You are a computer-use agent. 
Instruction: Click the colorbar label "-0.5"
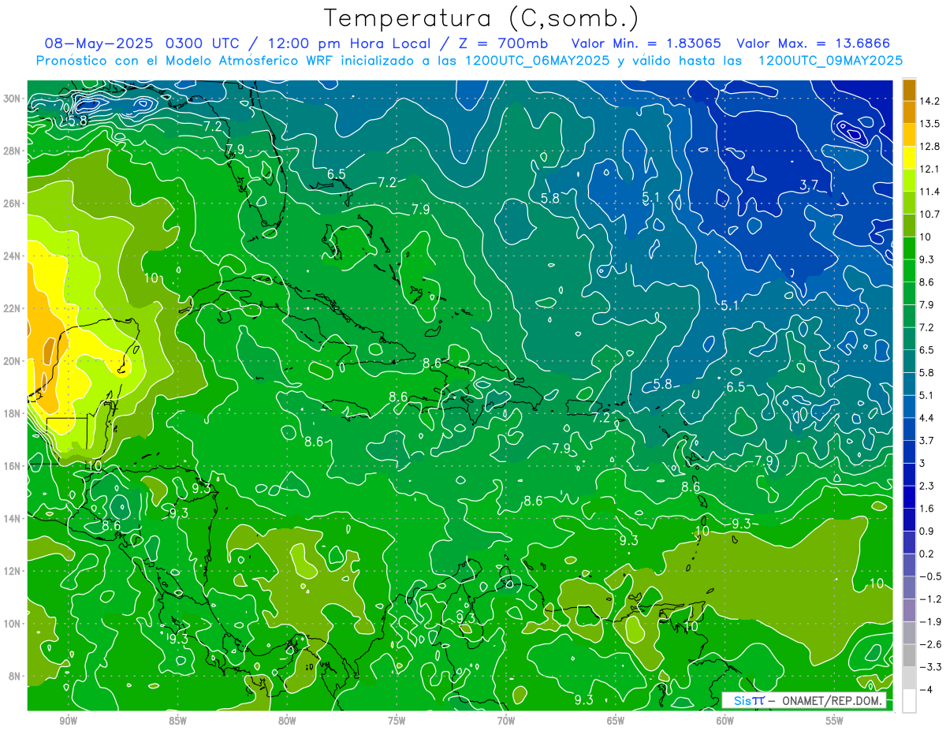point(930,576)
